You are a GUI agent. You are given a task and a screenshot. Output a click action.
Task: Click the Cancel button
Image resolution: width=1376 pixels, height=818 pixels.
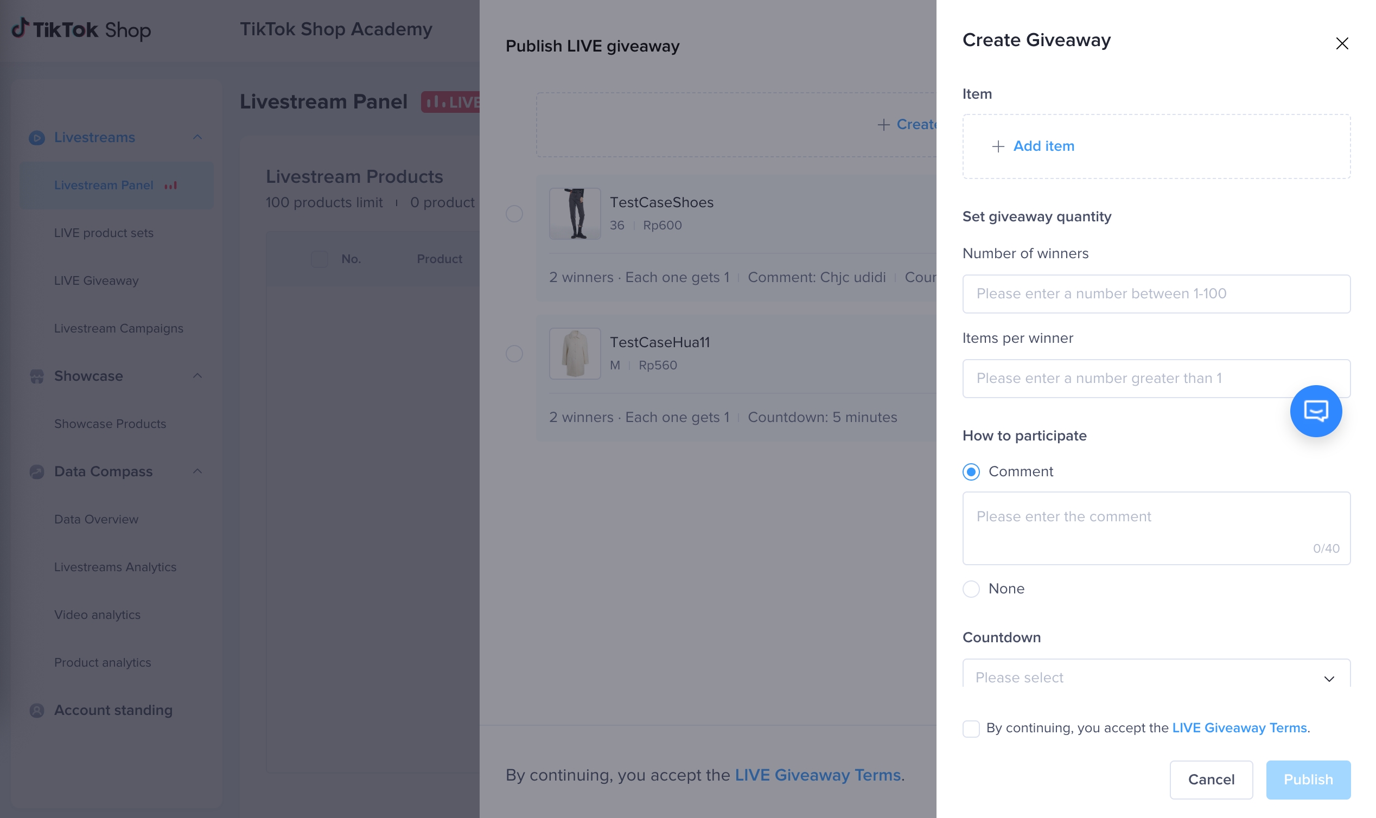(1211, 779)
